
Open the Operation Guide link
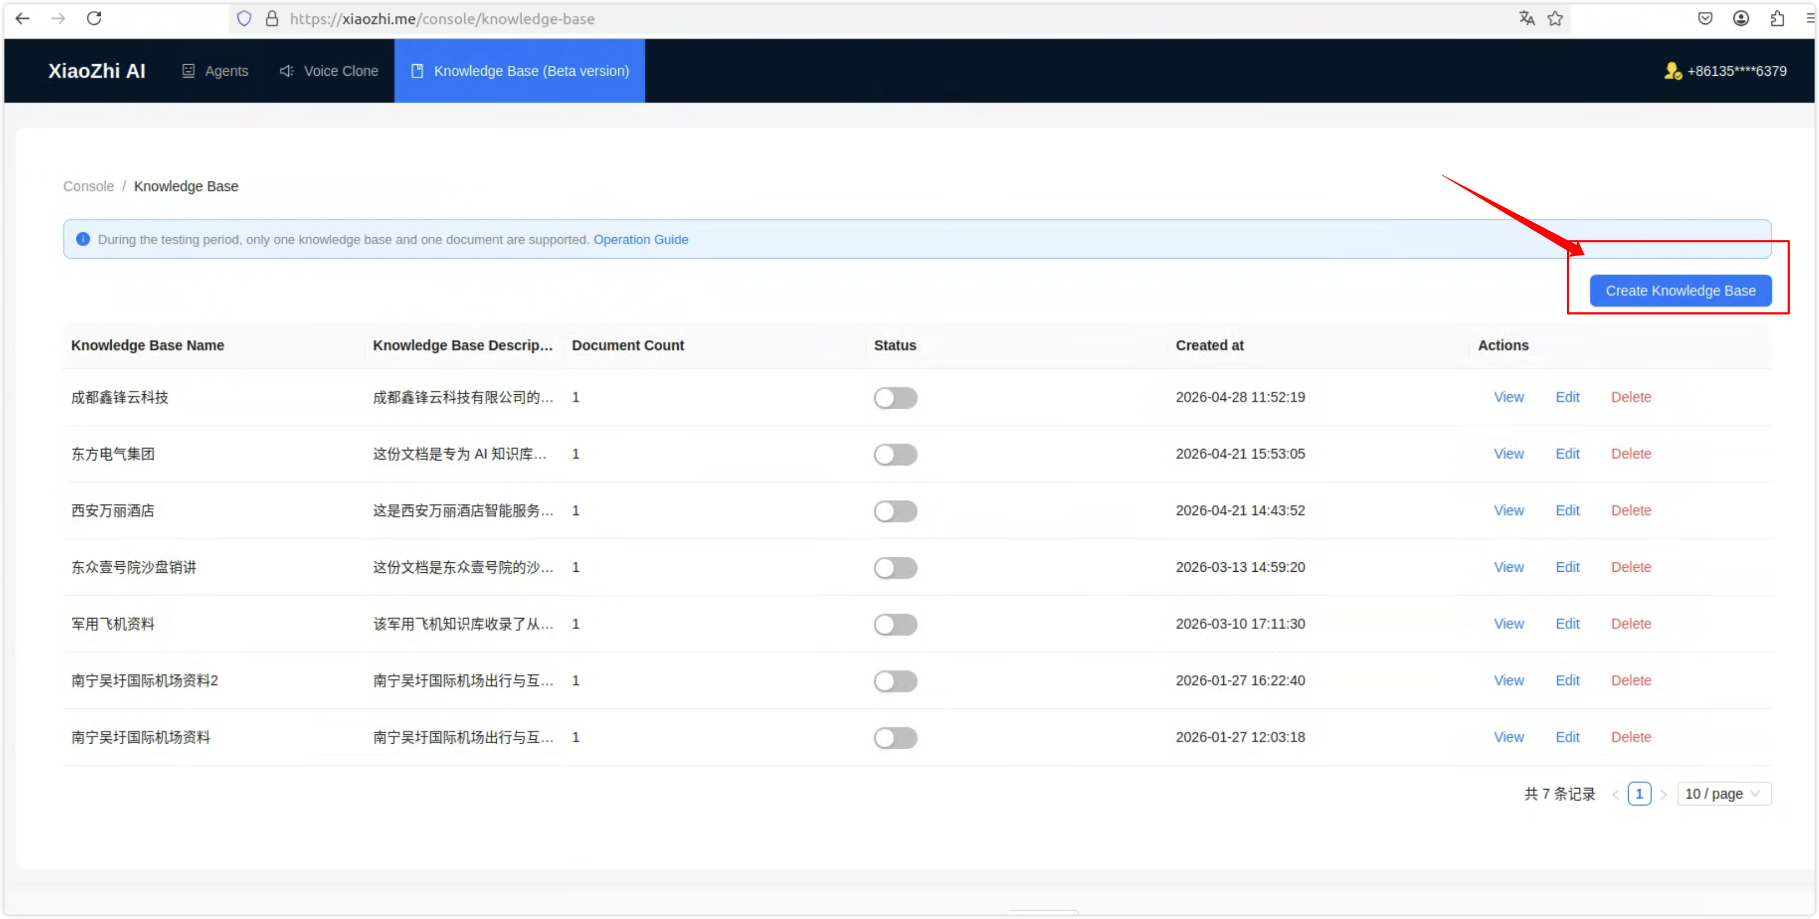click(641, 239)
